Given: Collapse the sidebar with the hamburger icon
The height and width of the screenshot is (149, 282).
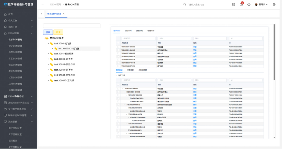Looking at the screenshot, I should [43, 4].
